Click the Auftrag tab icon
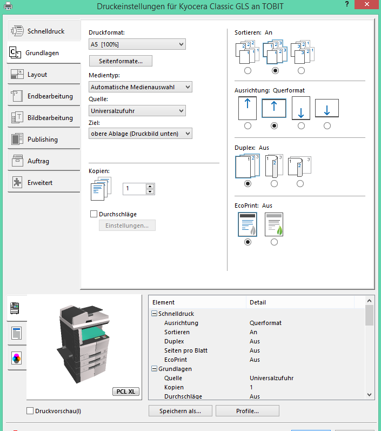 (17, 161)
